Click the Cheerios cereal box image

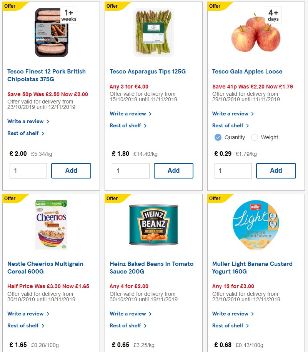[x=51, y=224]
